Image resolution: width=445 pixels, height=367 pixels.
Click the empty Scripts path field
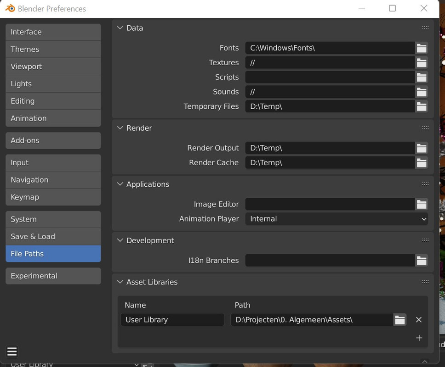tap(330, 78)
